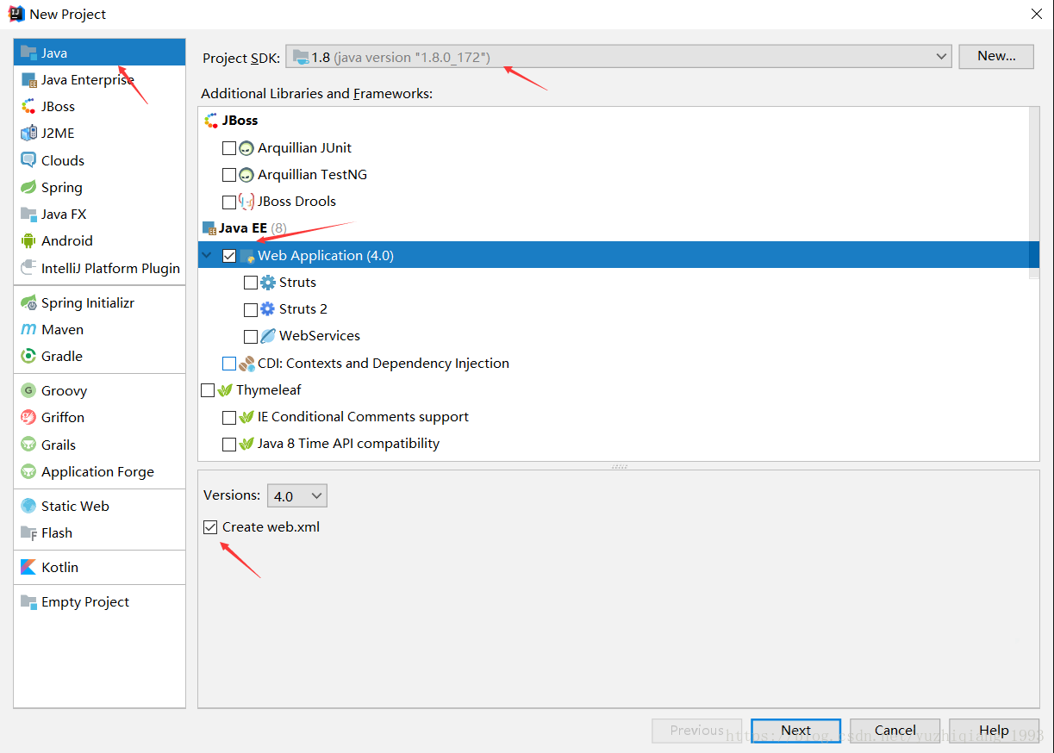The height and width of the screenshot is (753, 1054).
Task: Select the J2ME icon
Action: (28, 133)
